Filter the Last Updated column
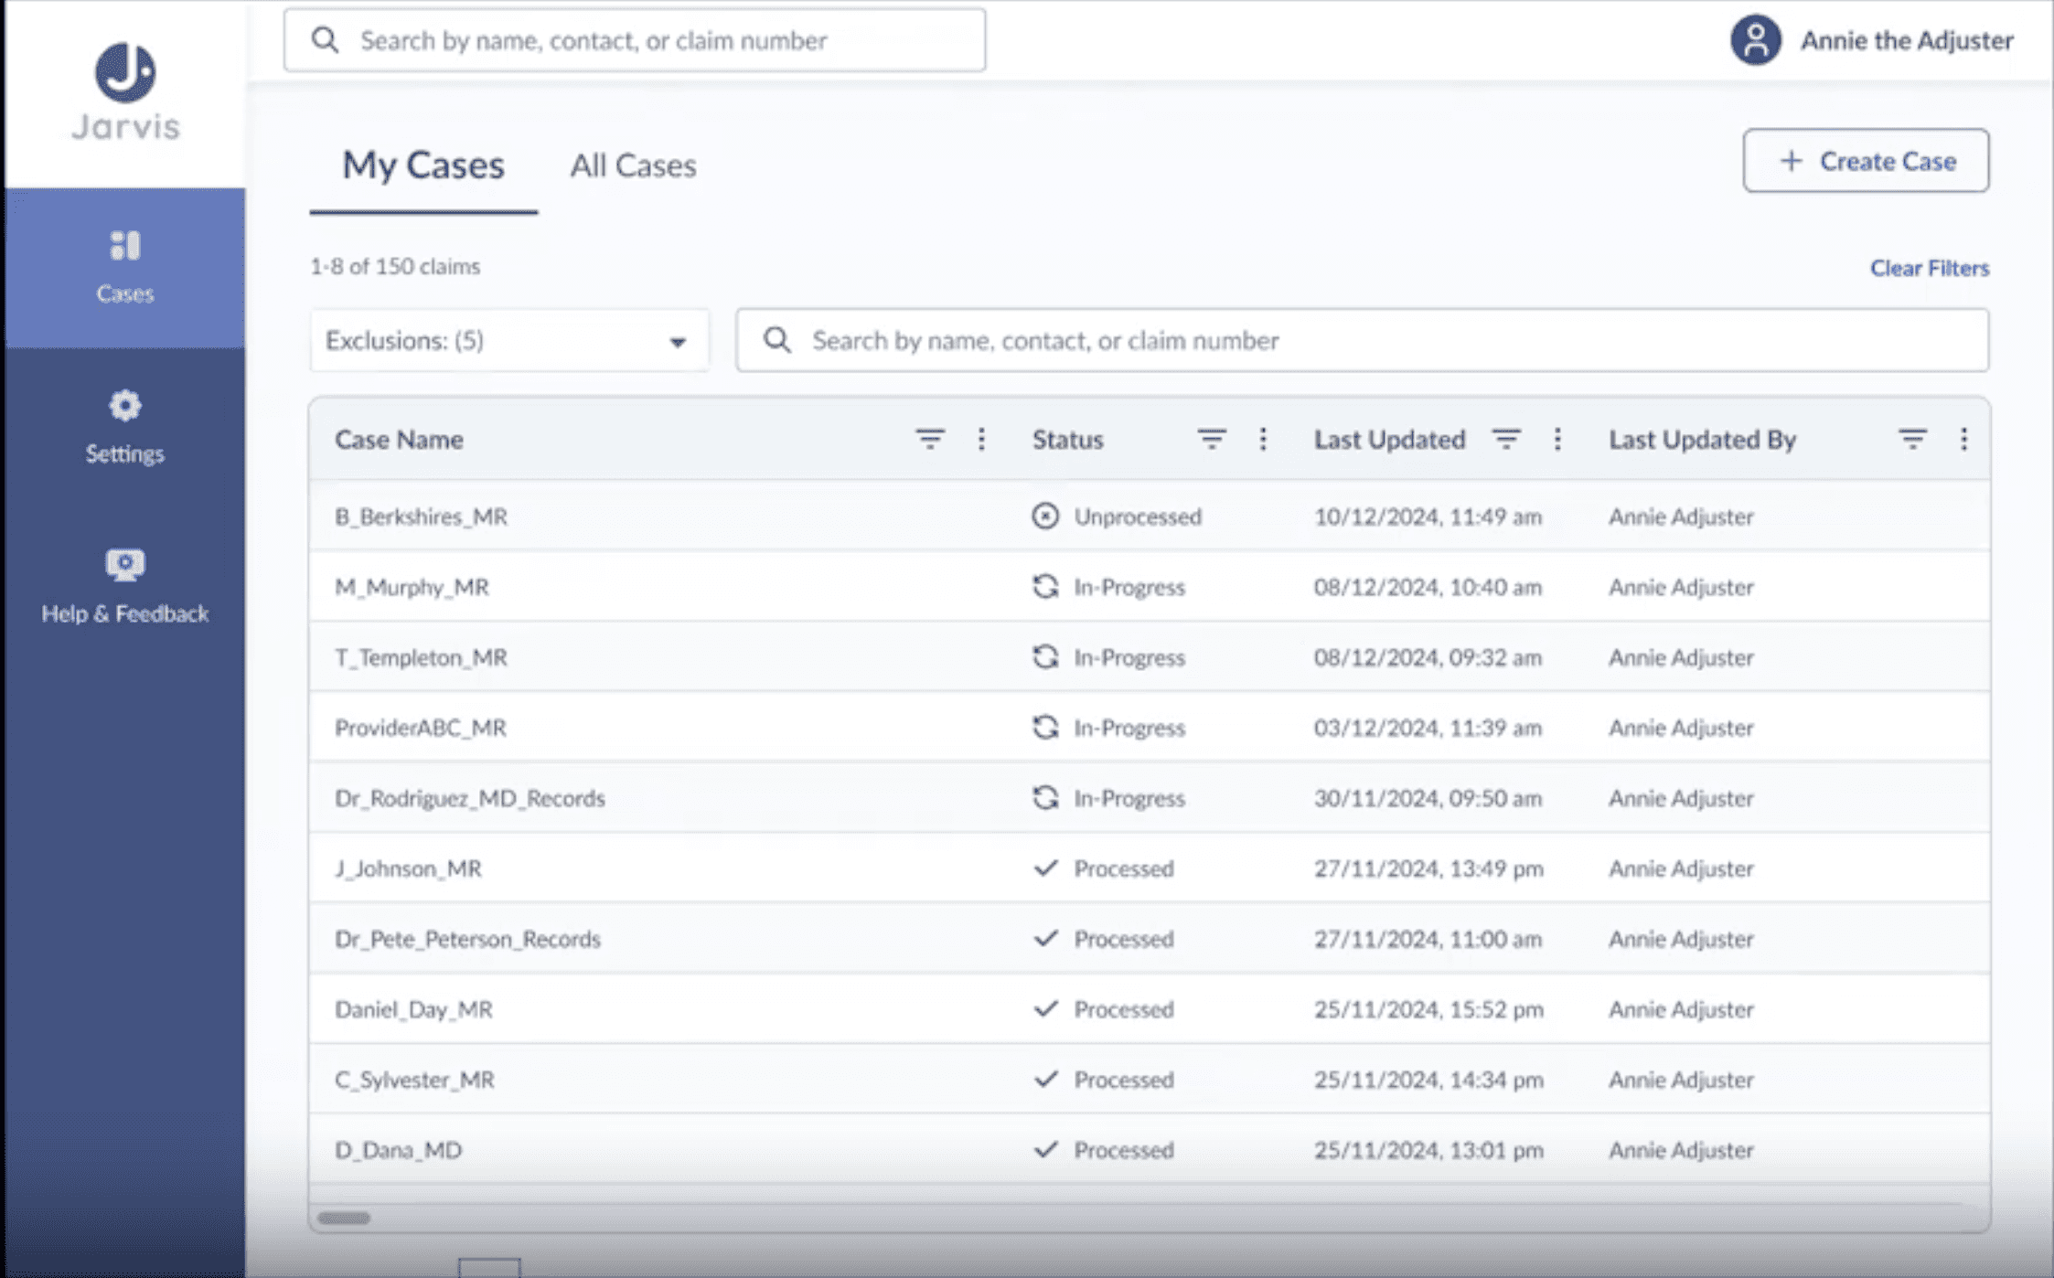The width and height of the screenshot is (2054, 1278). point(1506,440)
